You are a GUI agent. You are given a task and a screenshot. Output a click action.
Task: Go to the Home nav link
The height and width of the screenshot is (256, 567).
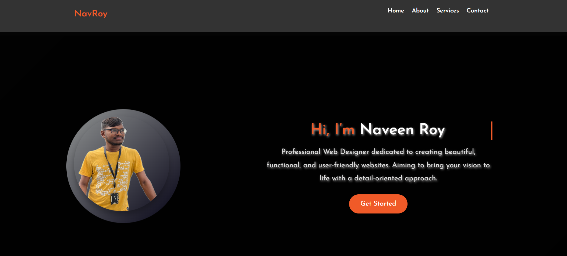pos(396,11)
